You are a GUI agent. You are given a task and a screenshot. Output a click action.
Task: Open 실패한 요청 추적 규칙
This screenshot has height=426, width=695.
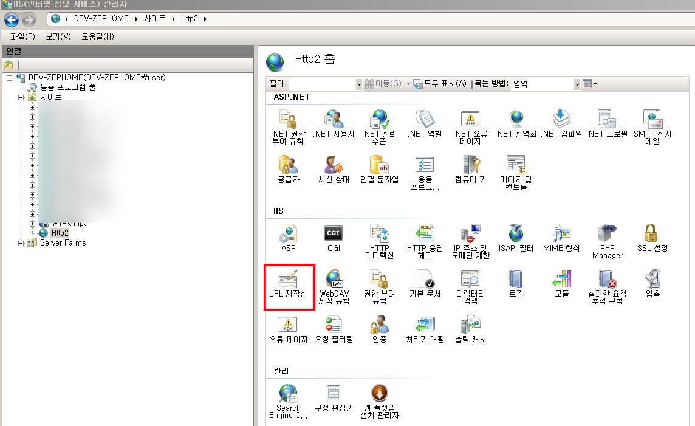click(608, 287)
